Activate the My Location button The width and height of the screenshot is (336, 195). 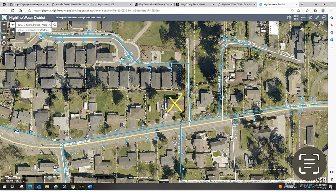(4, 43)
